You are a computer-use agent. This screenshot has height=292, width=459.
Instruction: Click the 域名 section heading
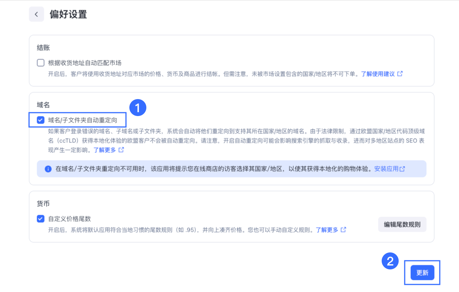coord(43,105)
